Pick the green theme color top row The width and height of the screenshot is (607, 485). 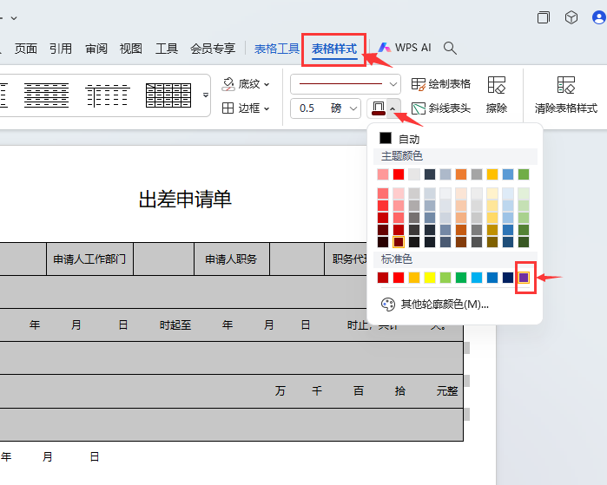tap(524, 174)
